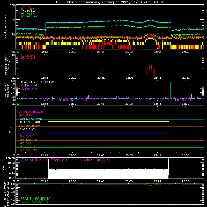Click the 0.8 tick on modulation axis
207x207 pixels.
tap(13, 84)
